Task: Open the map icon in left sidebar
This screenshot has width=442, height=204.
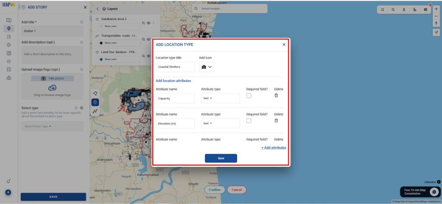Action: pos(9,20)
